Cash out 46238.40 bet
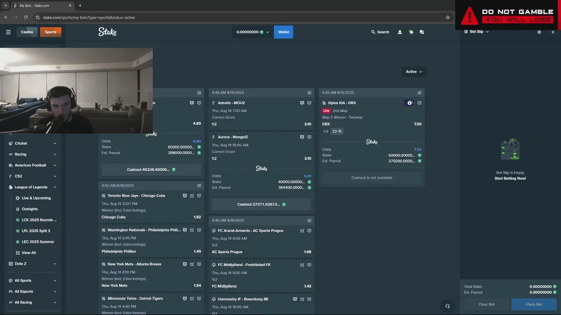The height and width of the screenshot is (315, 561). pyautogui.click(x=151, y=170)
